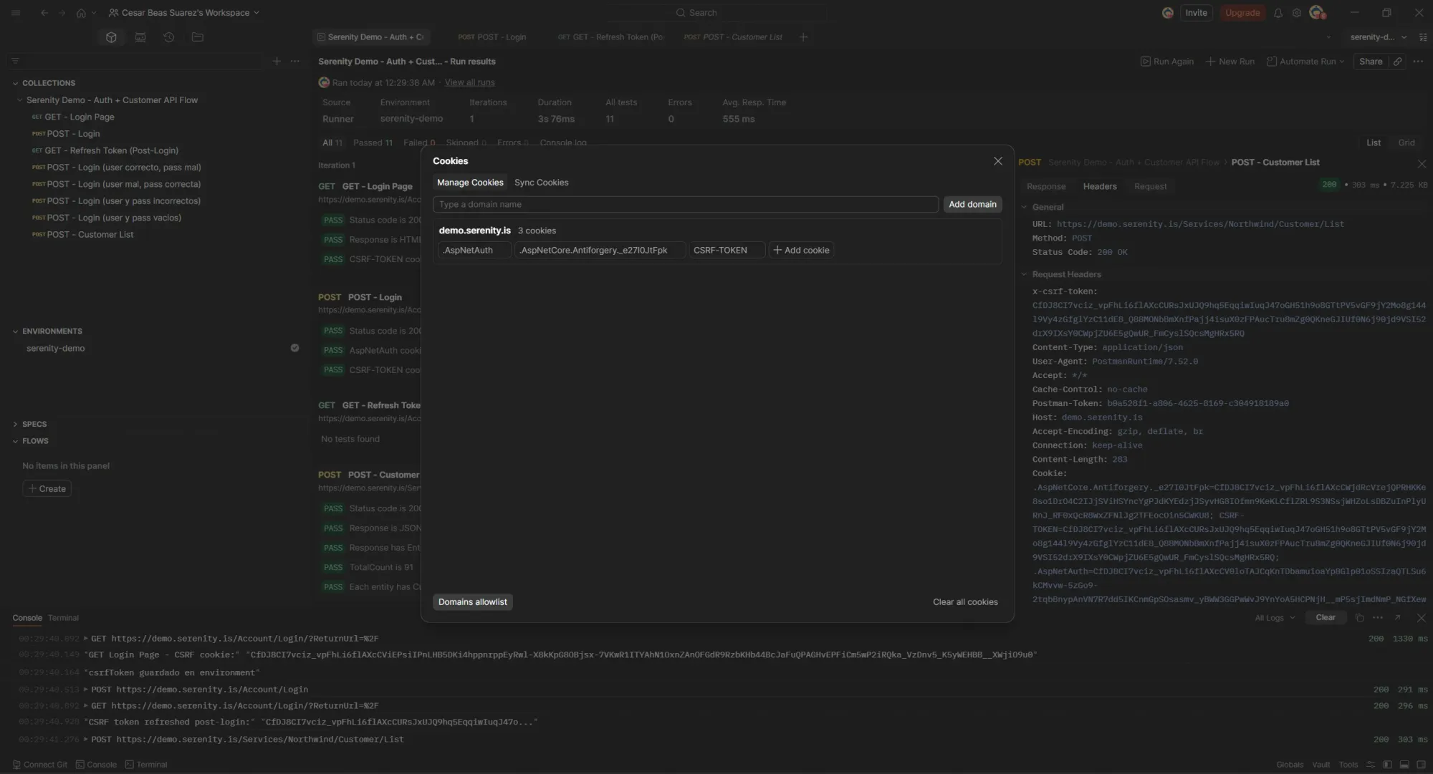This screenshot has width=1433, height=774.
Task: Open environment quick look icon at top right
Action: tap(1424, 37)
